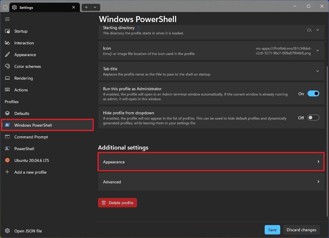Open the Appearance additional settings
This screenshot has height=238, width=329.
click(x=211, y=162)
